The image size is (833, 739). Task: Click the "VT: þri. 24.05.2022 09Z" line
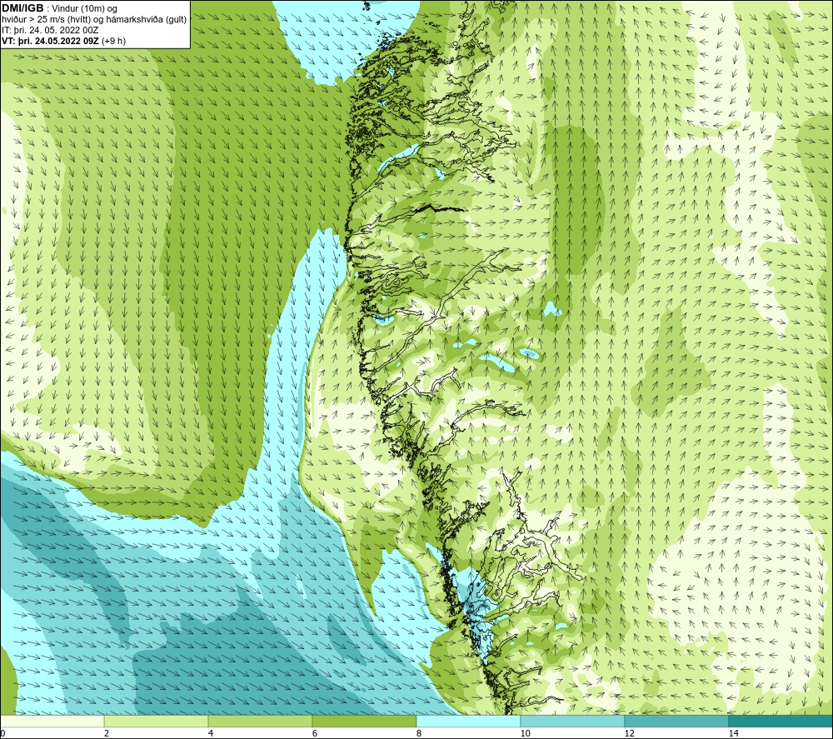pyautogui.click(x=50, y=41)
